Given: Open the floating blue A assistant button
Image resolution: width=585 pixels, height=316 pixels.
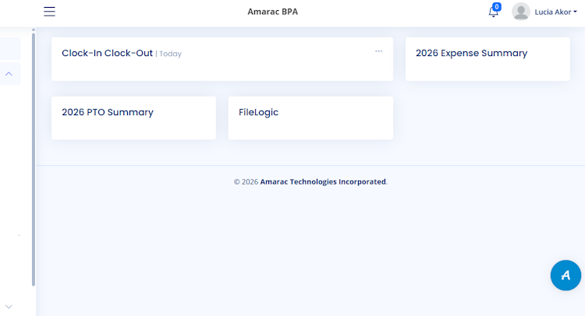Looking at the screenshot, I should point(565,275).
